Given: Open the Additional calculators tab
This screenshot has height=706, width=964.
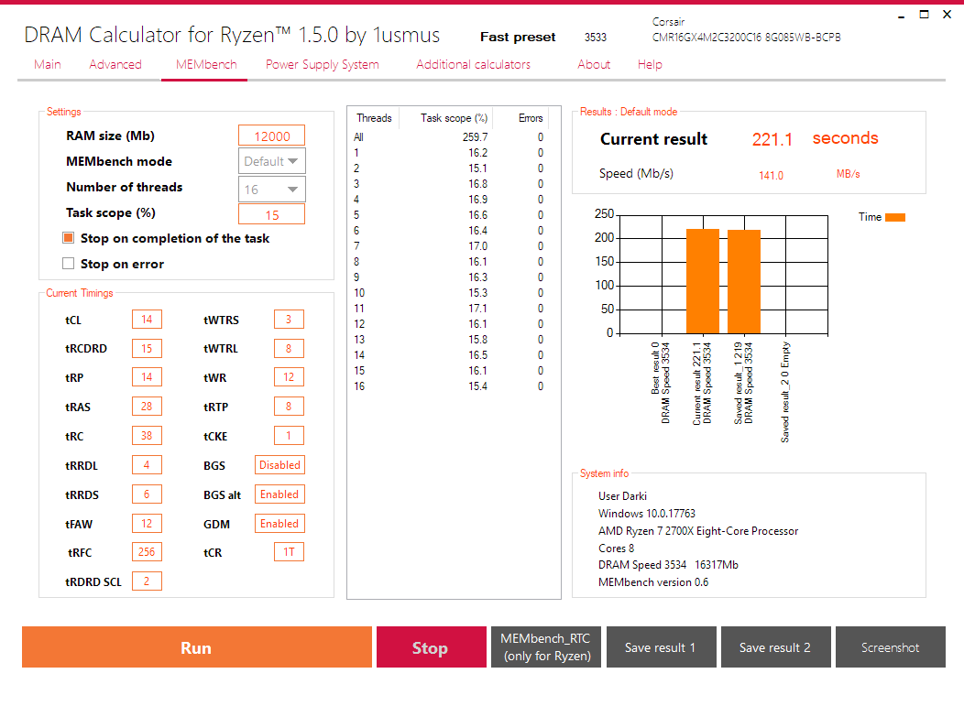Looking at the screenshot, I should [474, 64].
